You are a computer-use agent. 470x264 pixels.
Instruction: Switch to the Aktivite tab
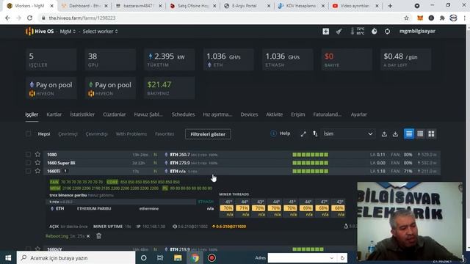point(274,114)
